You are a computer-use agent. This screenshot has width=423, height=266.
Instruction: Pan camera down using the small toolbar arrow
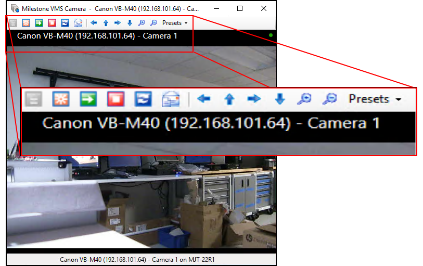pos(130,23)
